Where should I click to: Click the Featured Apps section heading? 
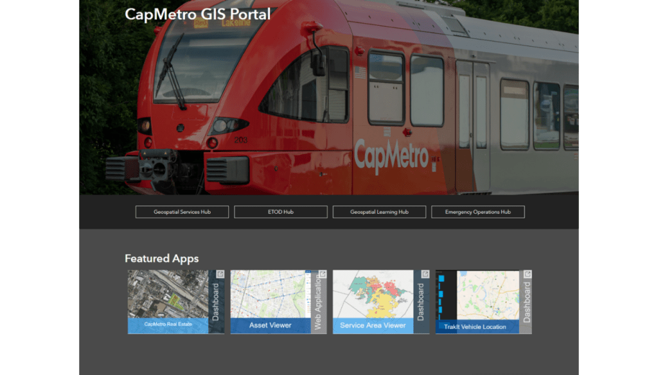(161, 258)
